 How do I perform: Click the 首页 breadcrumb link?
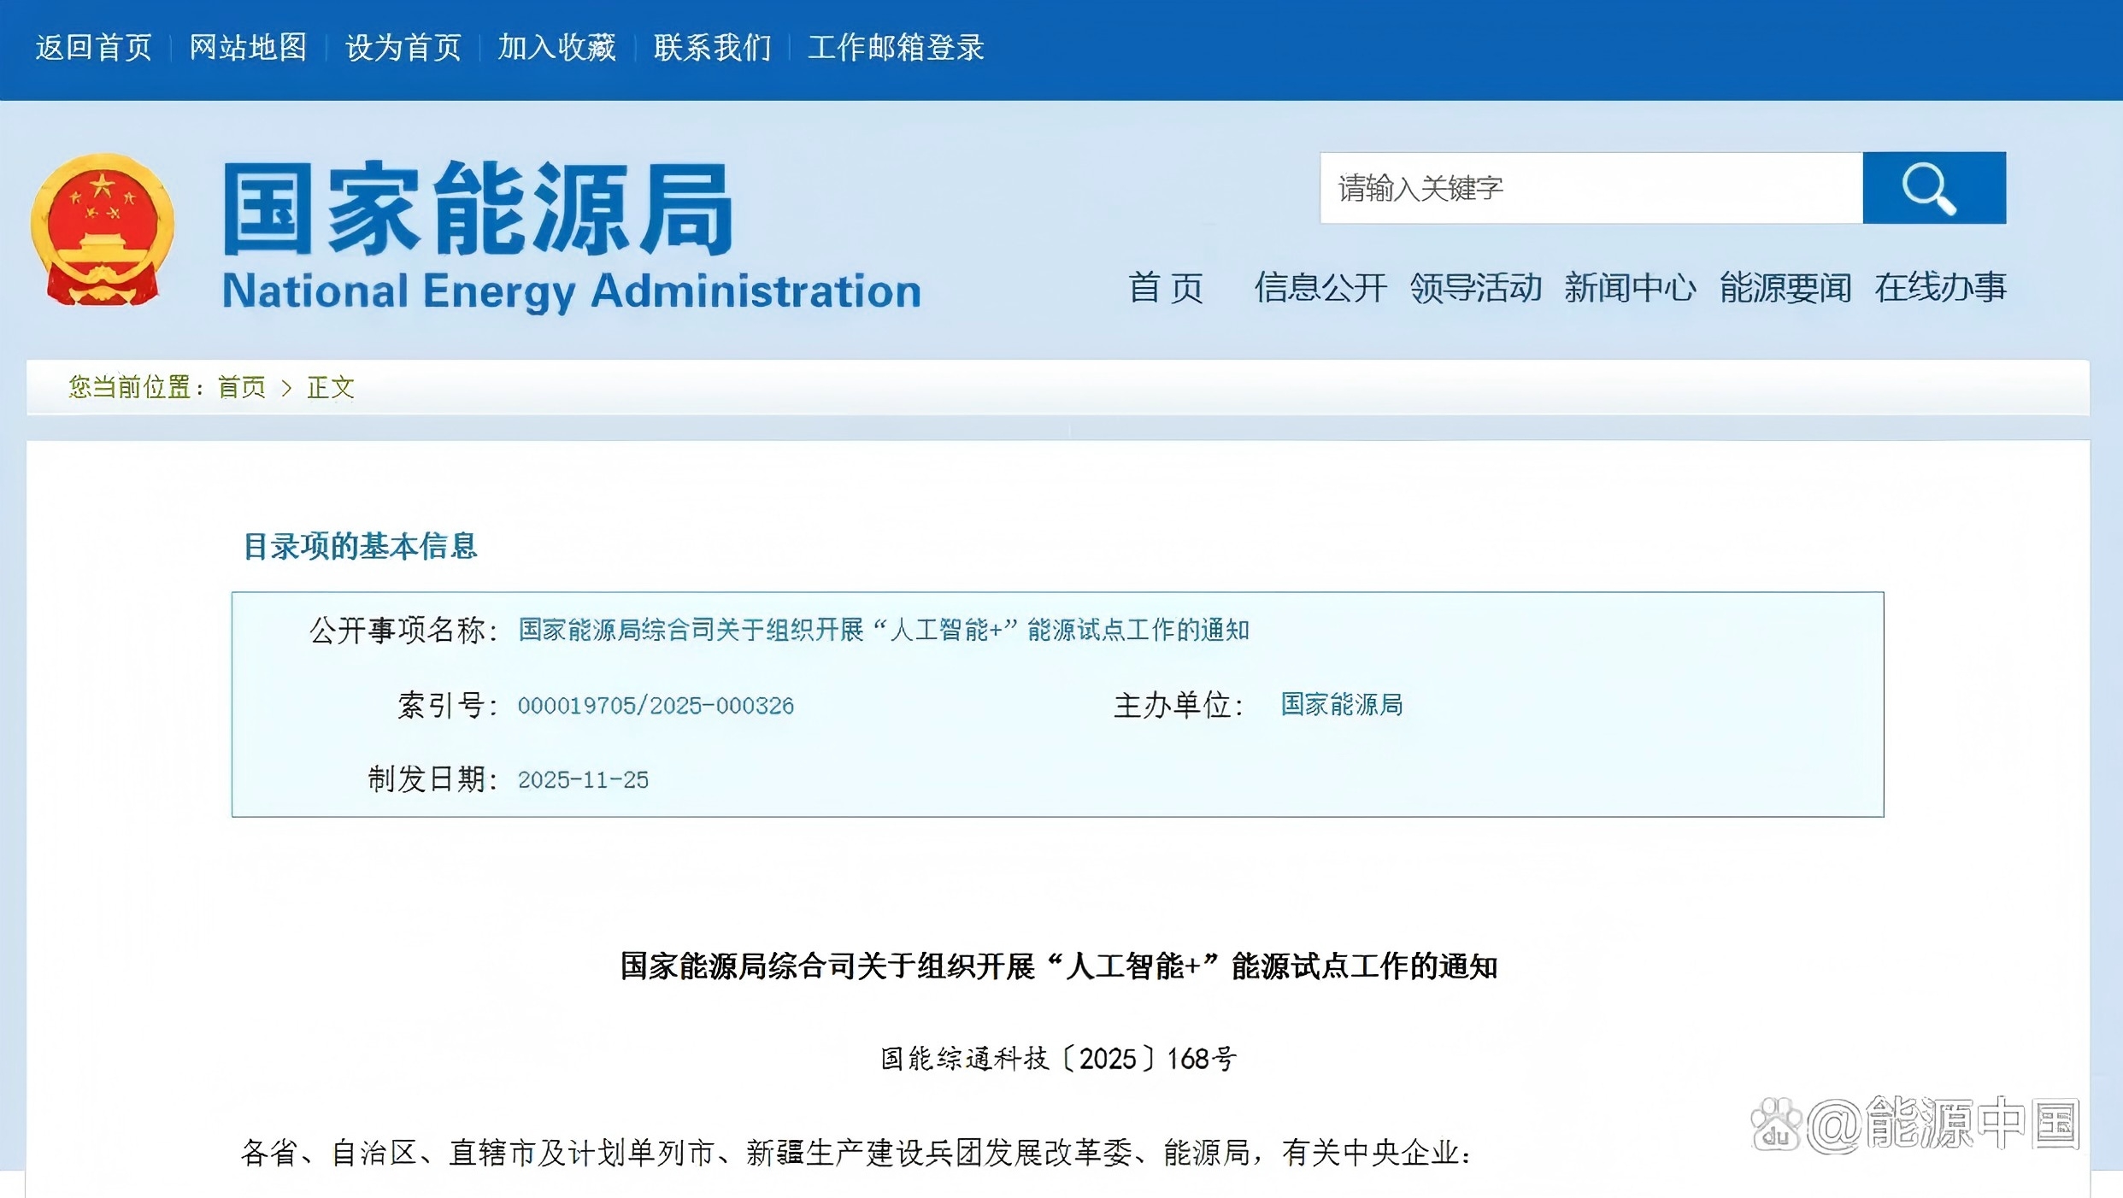242,387
